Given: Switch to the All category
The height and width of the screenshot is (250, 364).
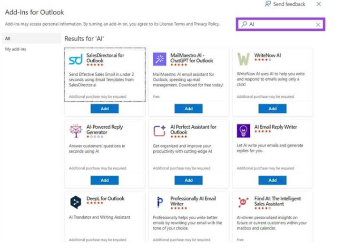Looking at the screenshot, I should (x=8, y=38).
